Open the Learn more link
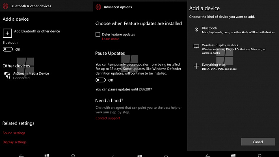The width and height of the screenshot is (279, 157). [110, 39]
